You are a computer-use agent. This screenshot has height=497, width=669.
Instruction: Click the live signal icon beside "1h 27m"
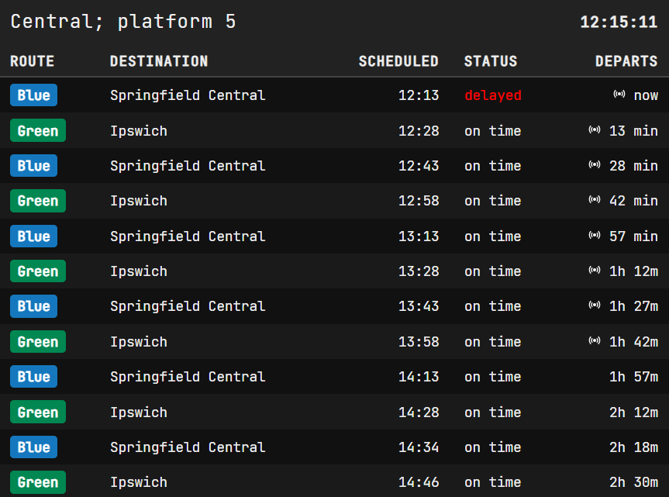[595, 306]
